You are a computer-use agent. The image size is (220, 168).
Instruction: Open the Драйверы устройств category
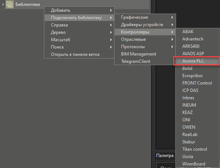(145, 25)
